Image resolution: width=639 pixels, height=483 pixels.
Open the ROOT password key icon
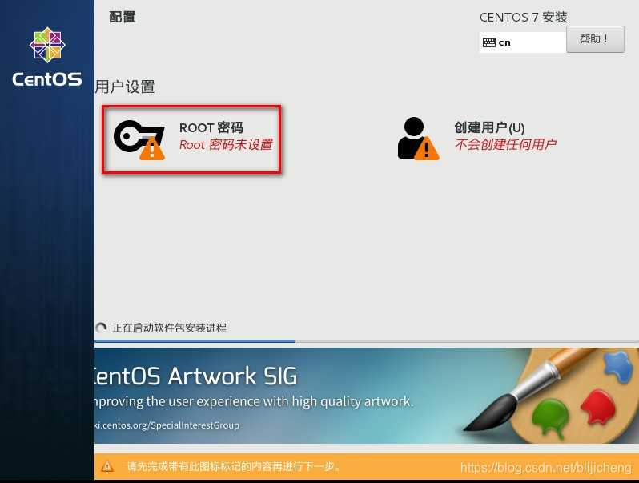tap(139, 140)
